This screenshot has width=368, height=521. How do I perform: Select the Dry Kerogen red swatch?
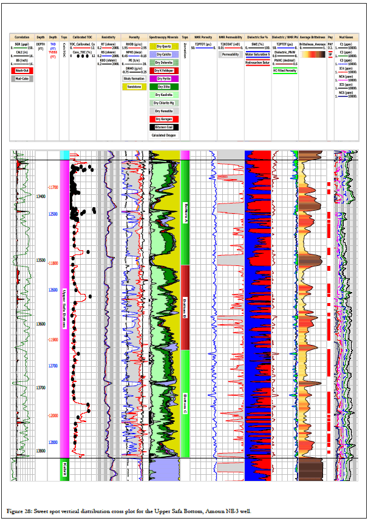coord(163,118)
